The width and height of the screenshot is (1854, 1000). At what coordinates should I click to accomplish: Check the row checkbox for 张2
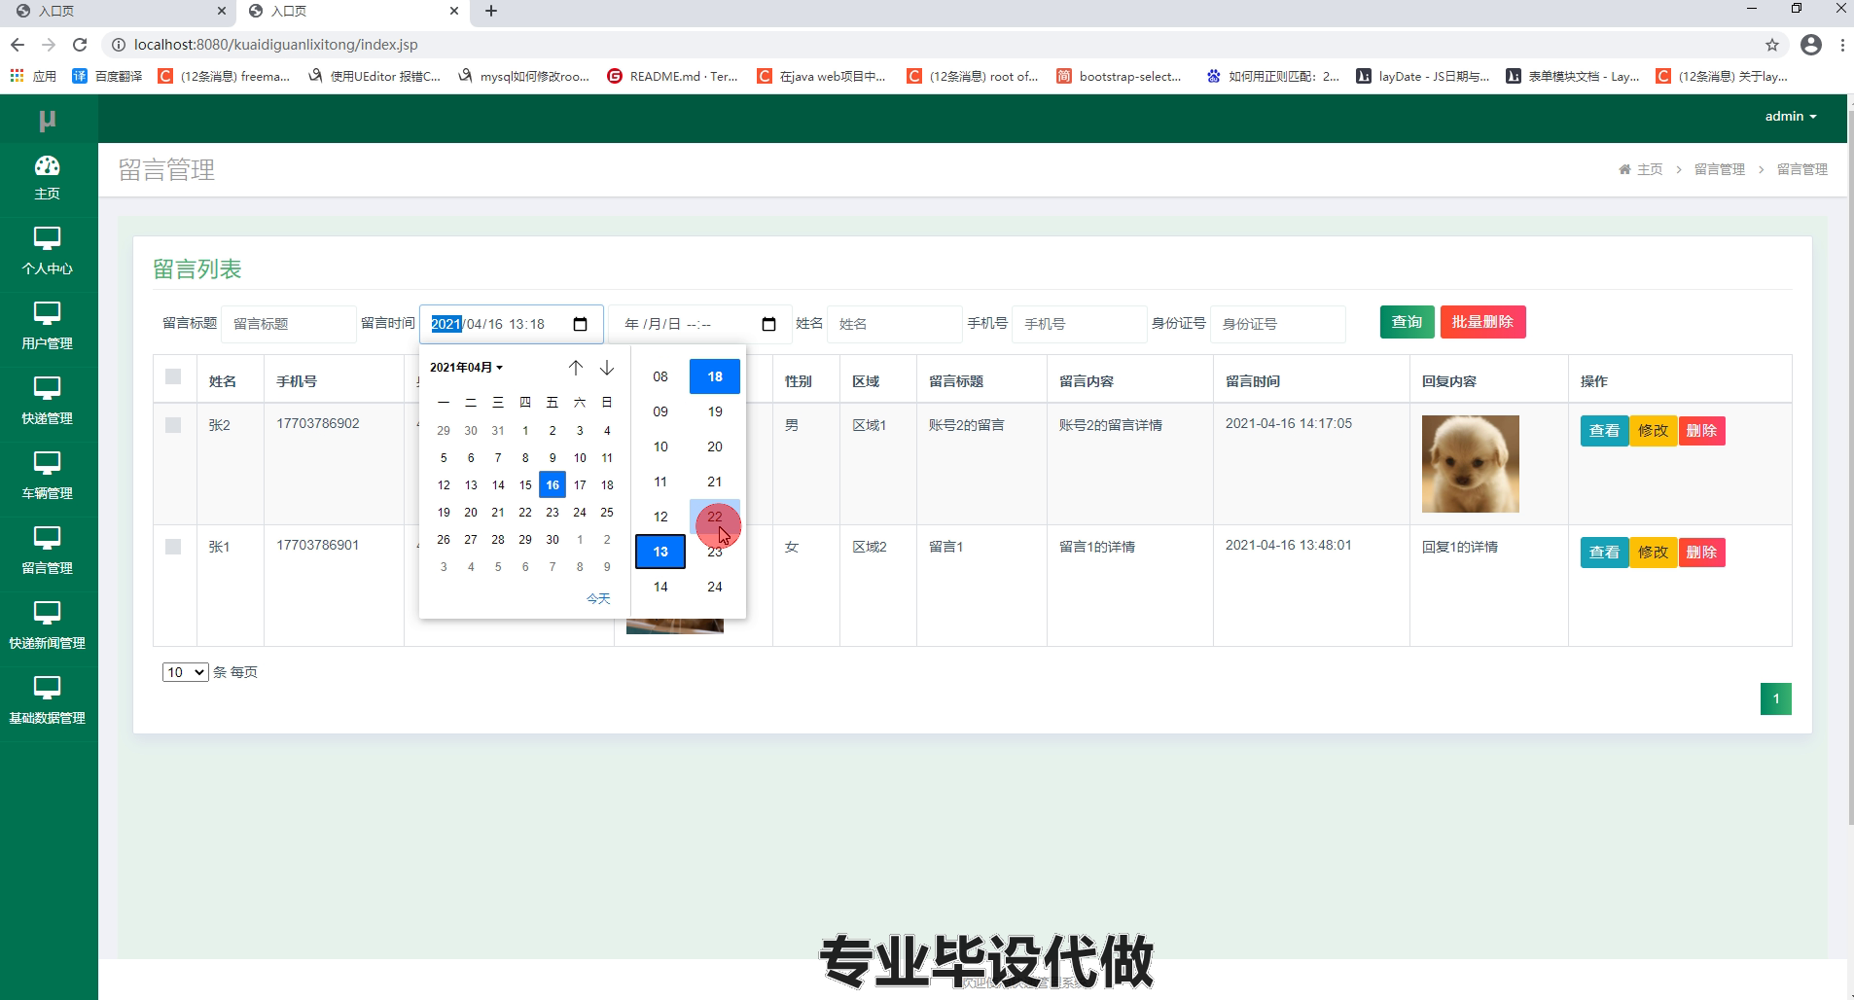point(173,425)
